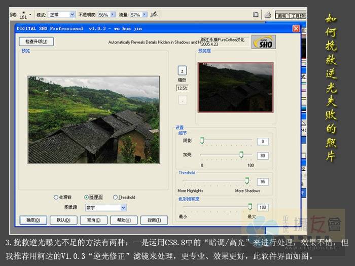Click the 加亮 brighten slider handle
Screen dimensions: 355x266
[241, 155]
